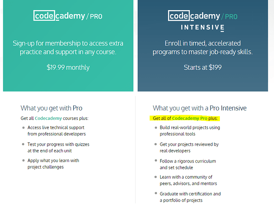Click 'Sign-up for membership' description text
This screenshot has width=274, height=211.
[68, 47]
